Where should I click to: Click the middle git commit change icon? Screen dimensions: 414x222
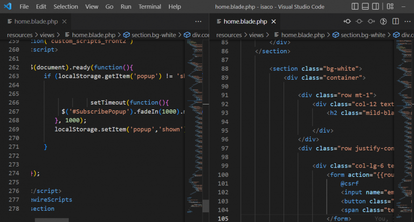(x=360, y=22)
